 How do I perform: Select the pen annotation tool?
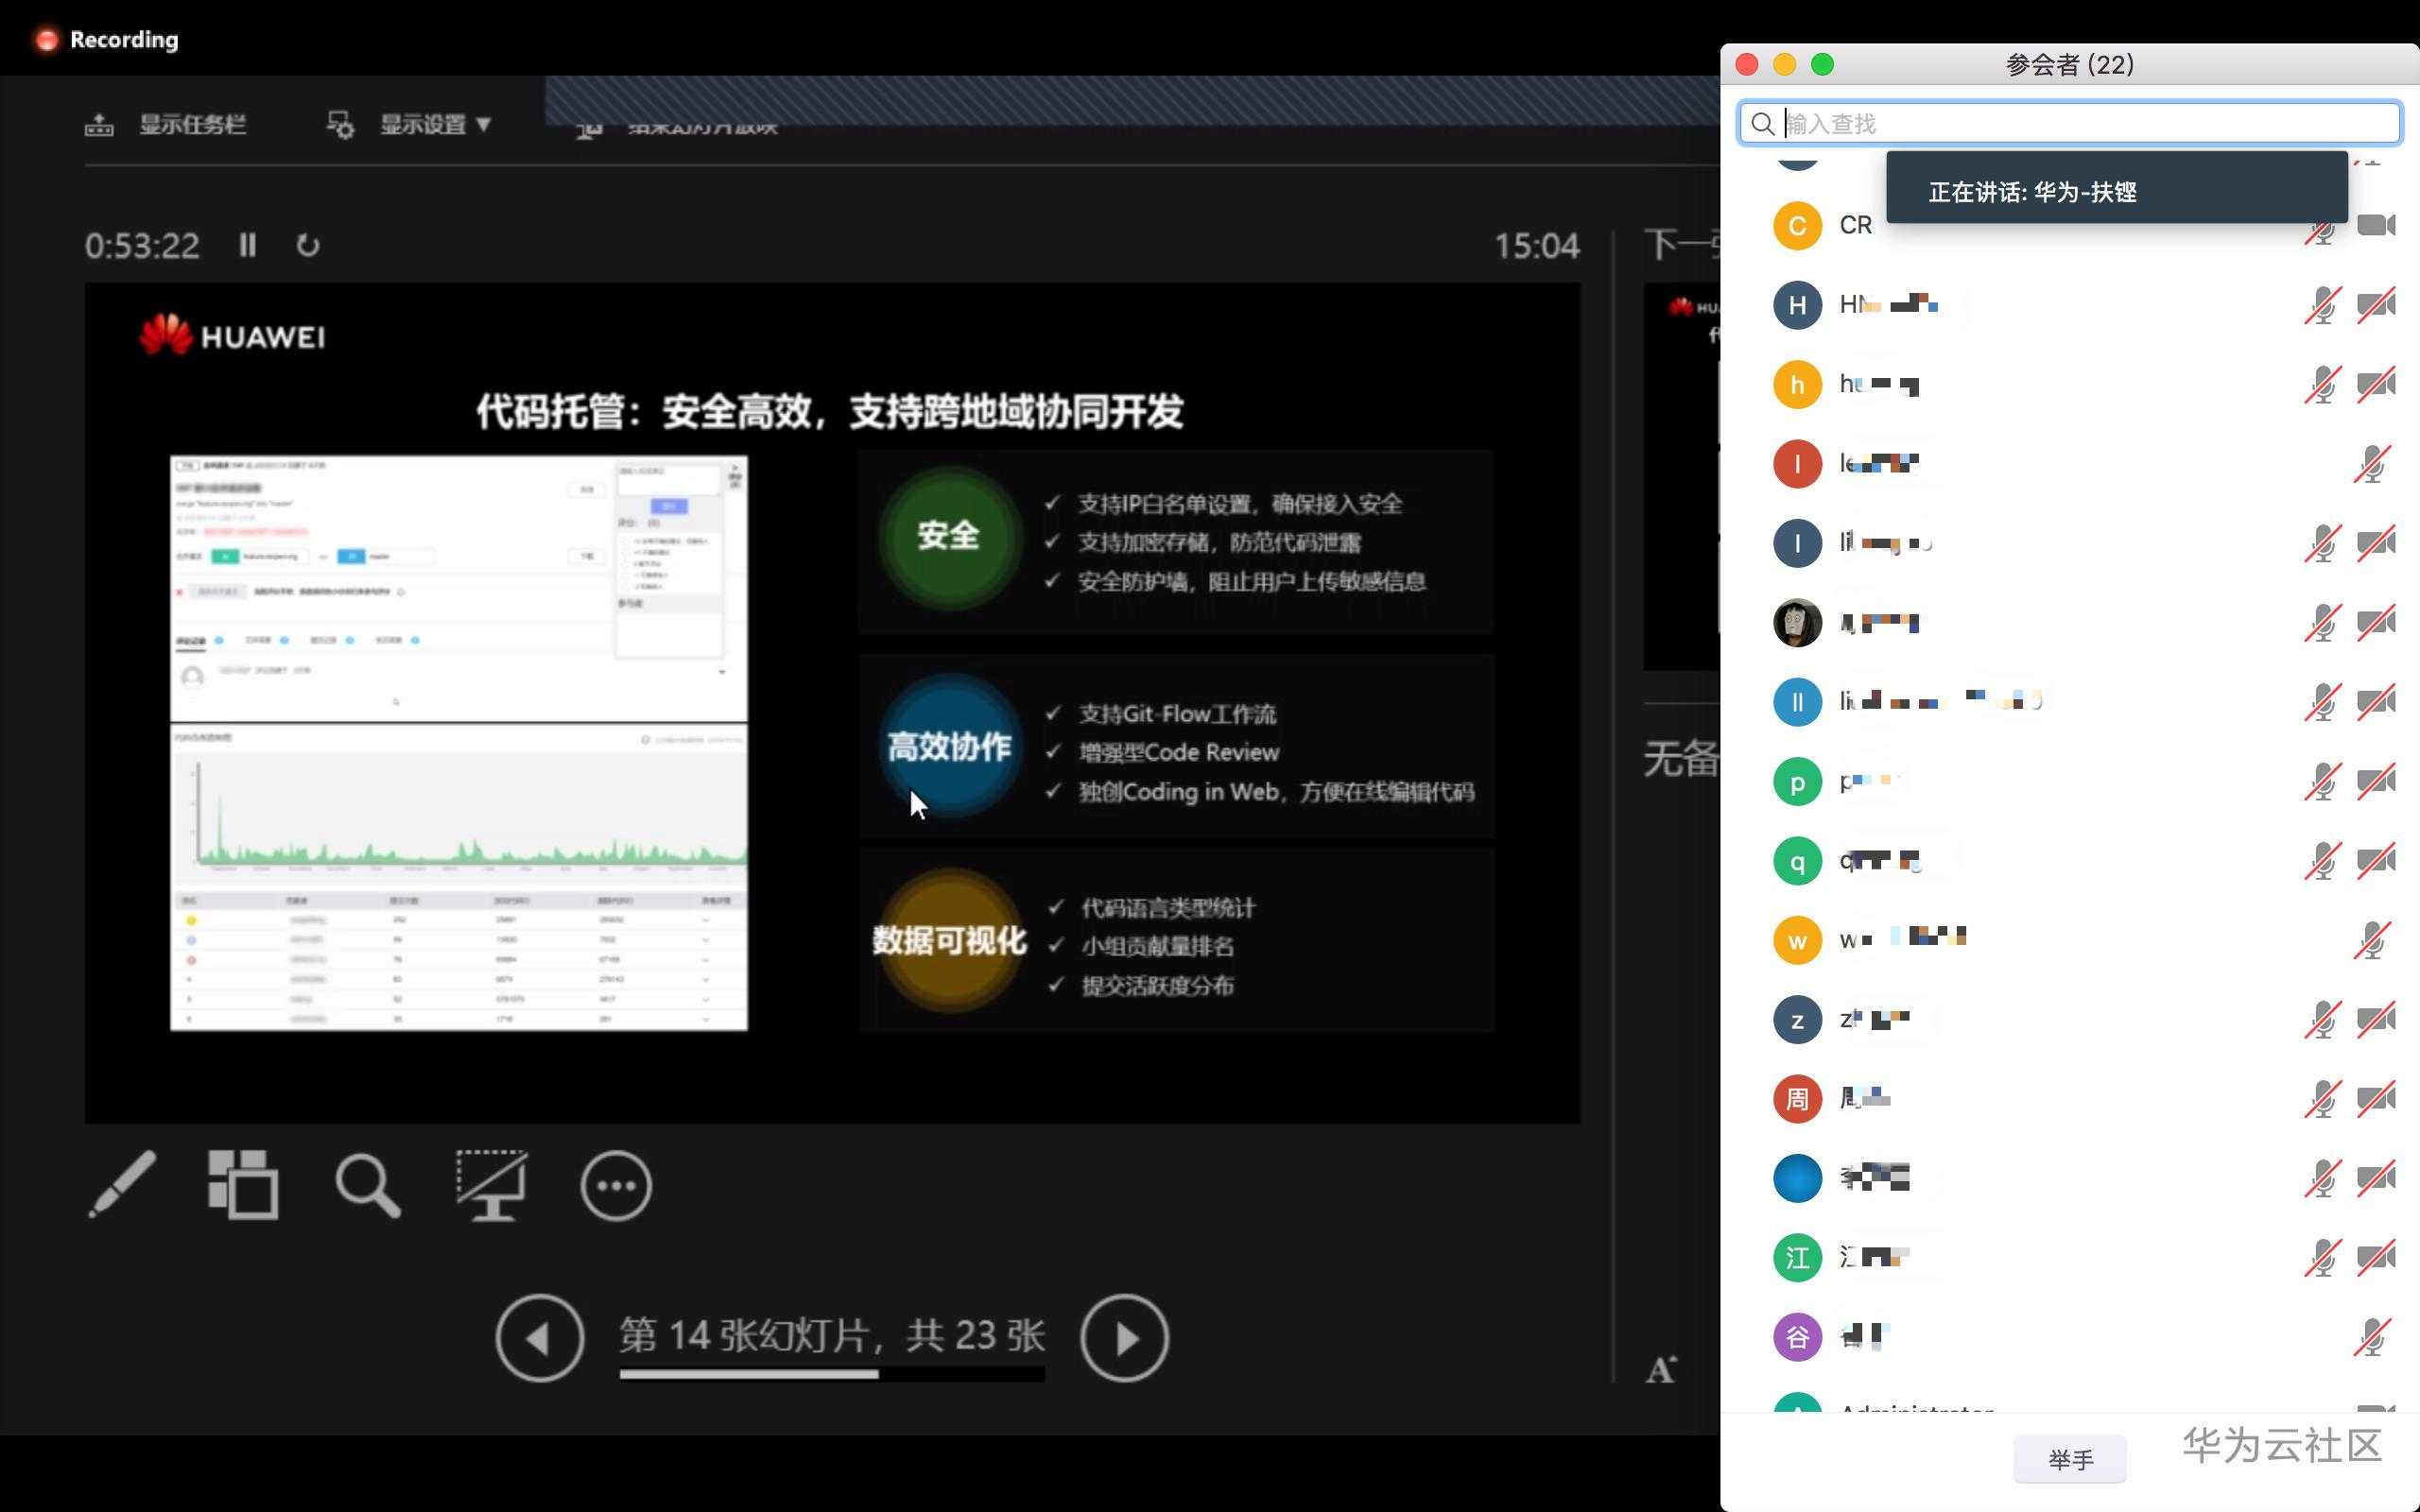tap(122, 1185)
